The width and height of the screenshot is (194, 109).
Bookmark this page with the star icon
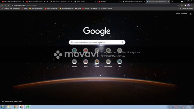pos(178,5)
